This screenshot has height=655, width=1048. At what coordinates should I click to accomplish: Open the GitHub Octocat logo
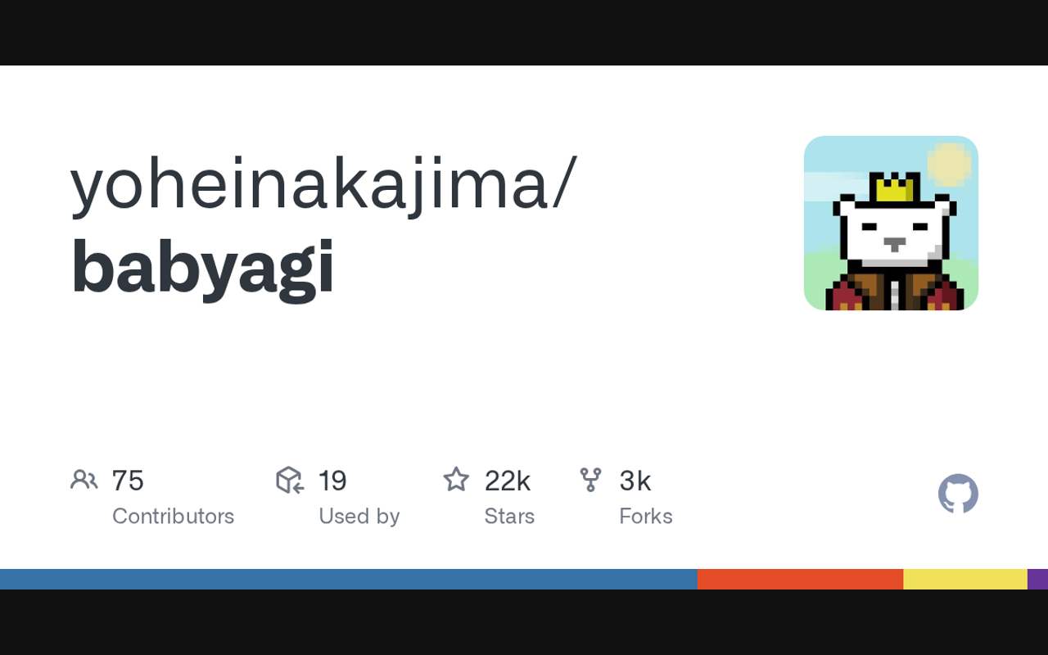[x=958, y=494]
